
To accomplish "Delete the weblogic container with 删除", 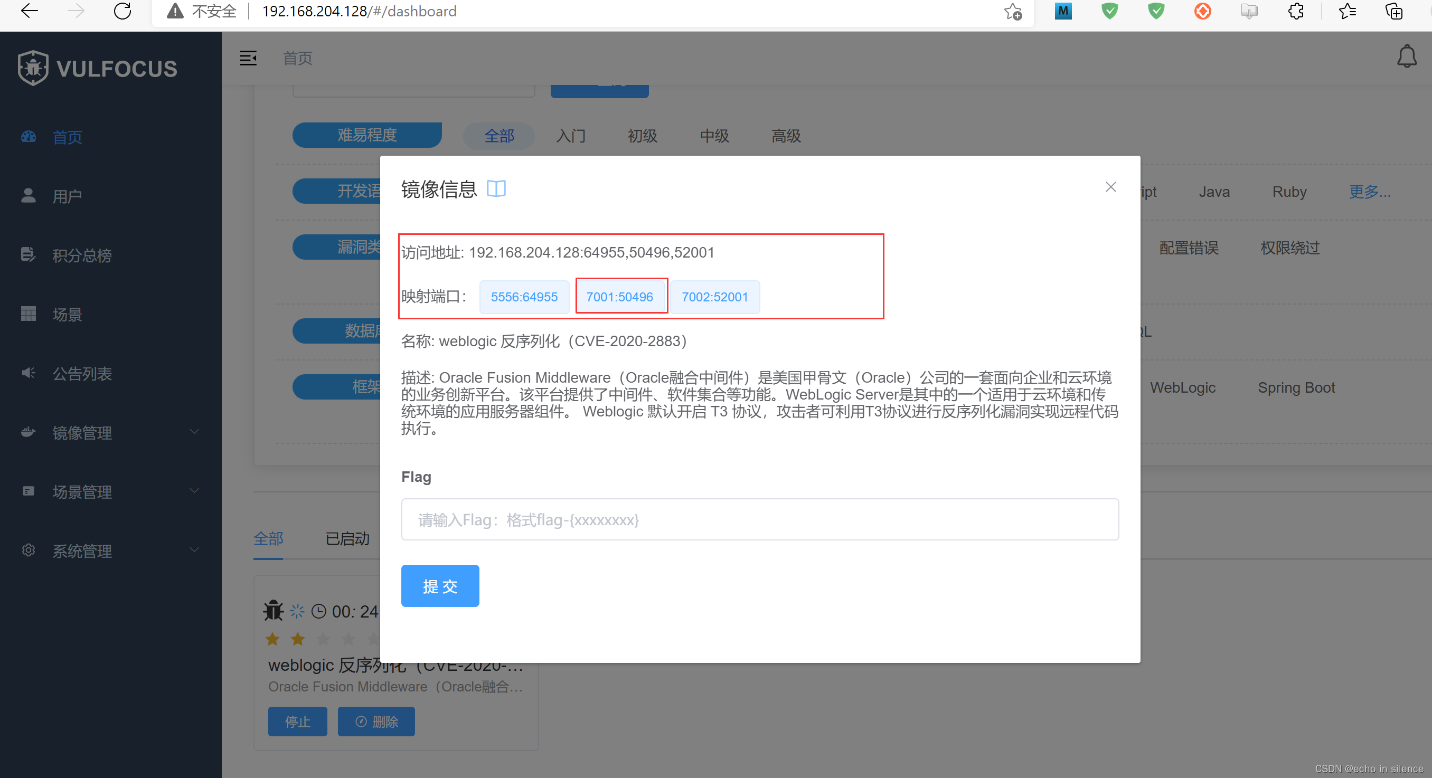I will 376,722.
